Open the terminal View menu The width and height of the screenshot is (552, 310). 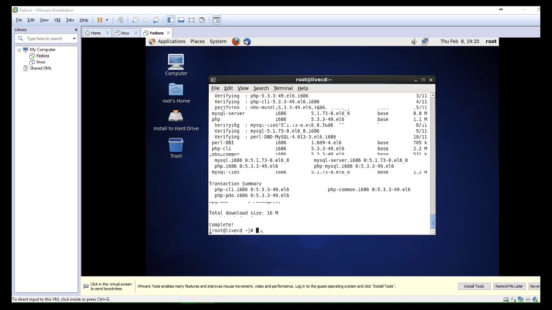point(243,88)
